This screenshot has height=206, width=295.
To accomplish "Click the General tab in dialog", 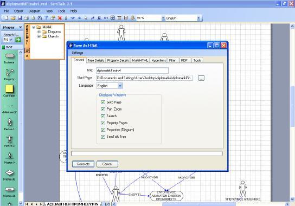I will [79, 60].
